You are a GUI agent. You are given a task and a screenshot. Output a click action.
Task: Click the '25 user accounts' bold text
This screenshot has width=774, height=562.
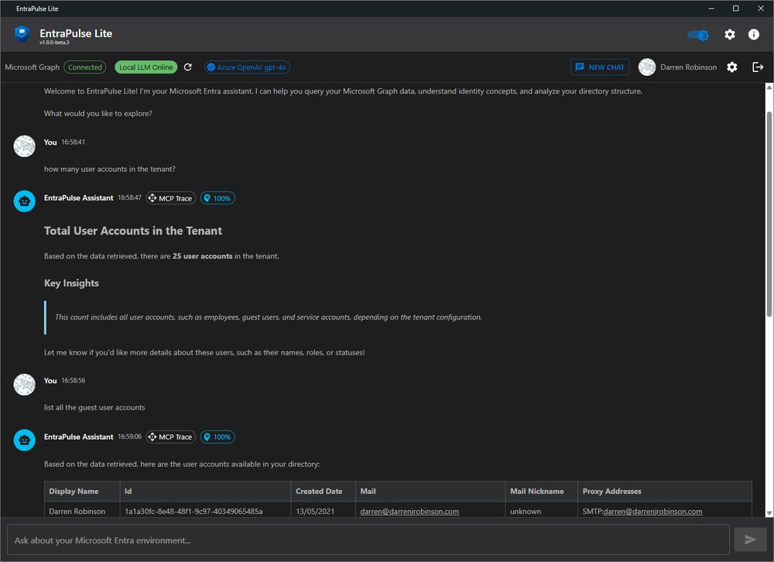click(x=202, y=255)
